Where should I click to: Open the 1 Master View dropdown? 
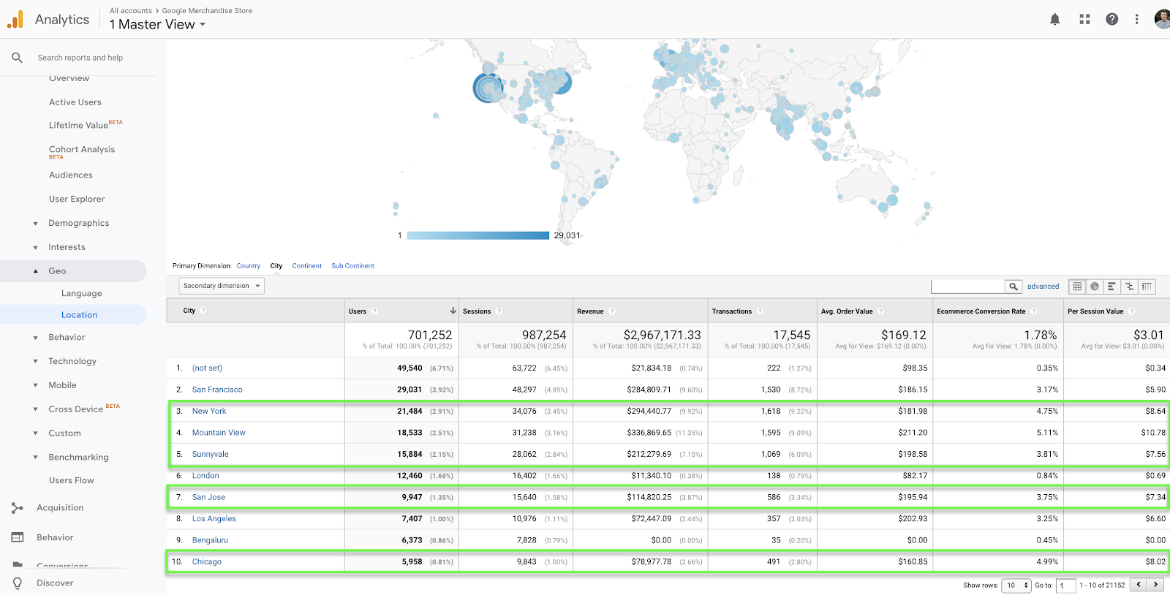[x=157, y=25]
